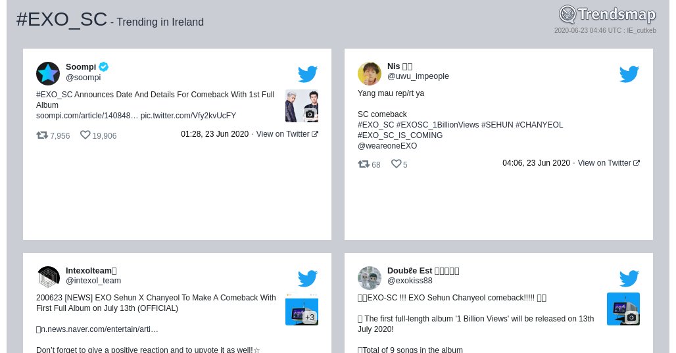Click the heart icon on Soompi's tweet

(x=85, y=135)
